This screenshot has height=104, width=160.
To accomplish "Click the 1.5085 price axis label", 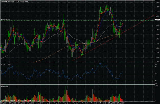I will tap(157, 34).
